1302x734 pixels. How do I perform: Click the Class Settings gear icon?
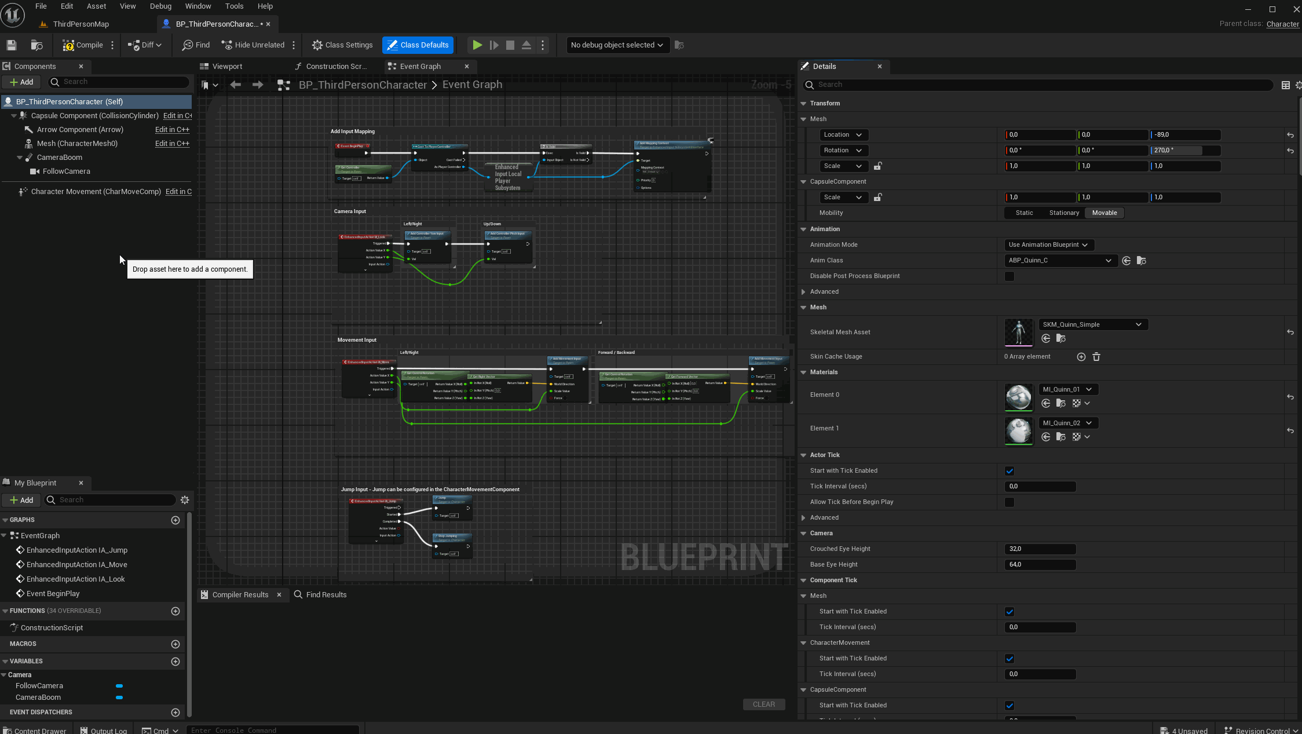click(x=317, y=45)
